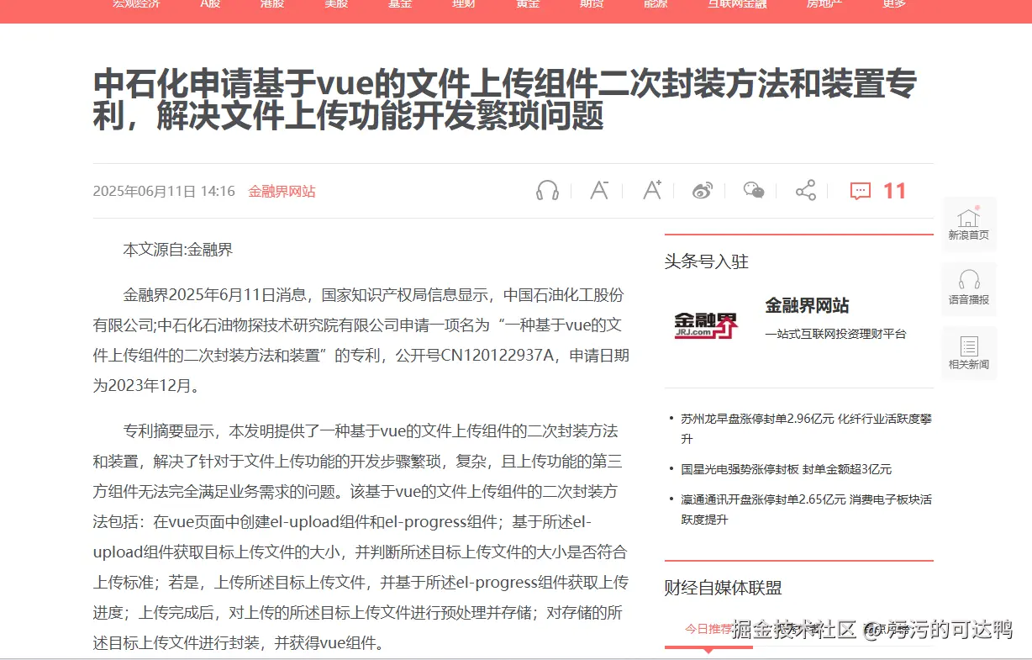
Task: Open the 金融界网站 source link by date
Action: (282, 192)
